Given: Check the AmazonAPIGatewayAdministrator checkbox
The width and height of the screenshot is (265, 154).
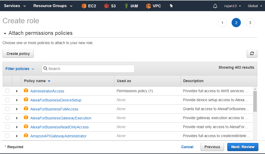Looking at the screenshot, I should pos(7,136).
